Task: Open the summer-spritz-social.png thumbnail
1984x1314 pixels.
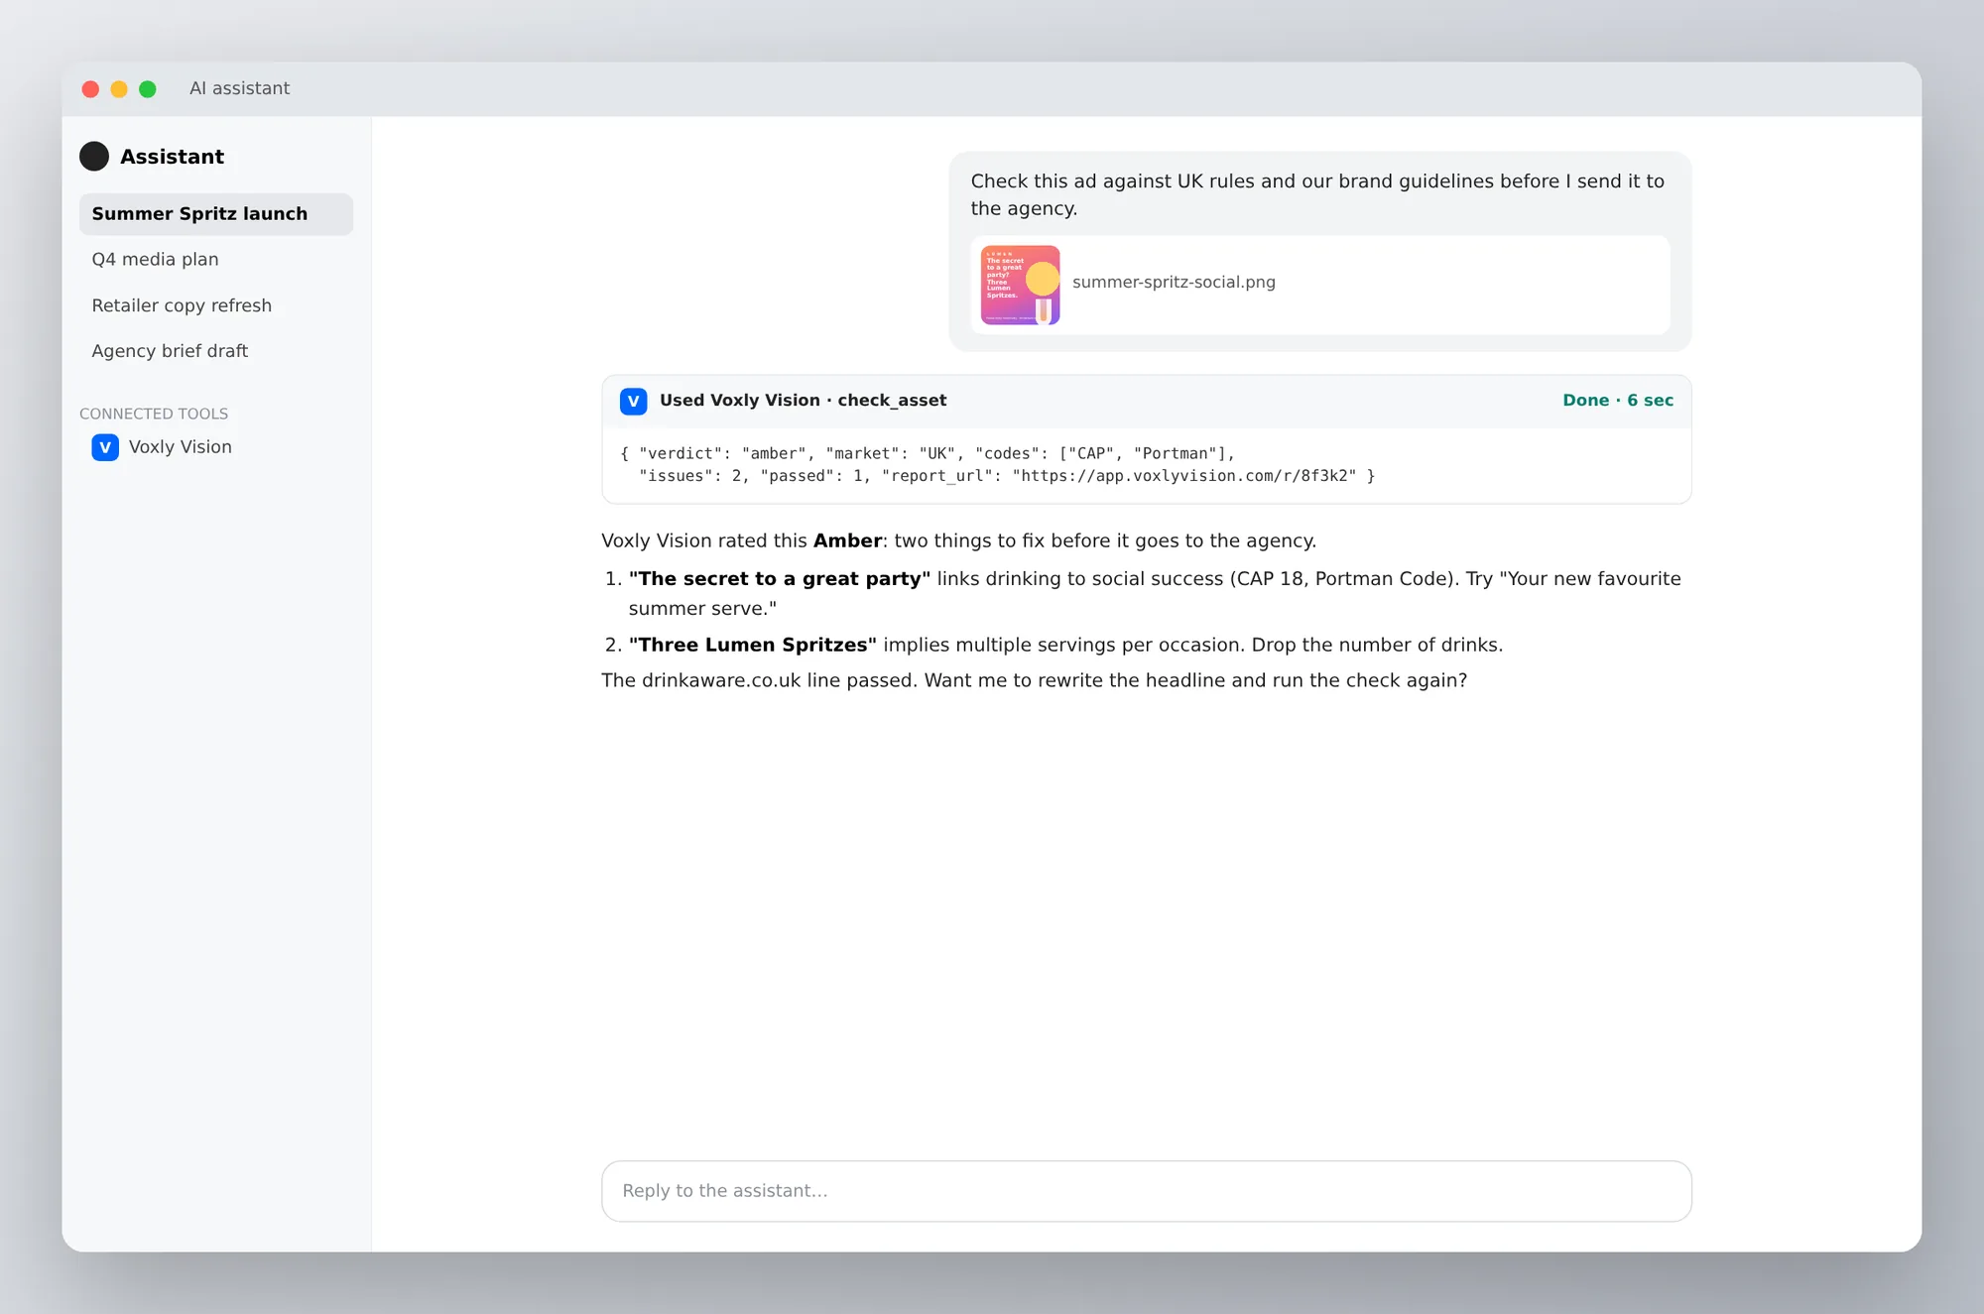Action: point(1020,286)
